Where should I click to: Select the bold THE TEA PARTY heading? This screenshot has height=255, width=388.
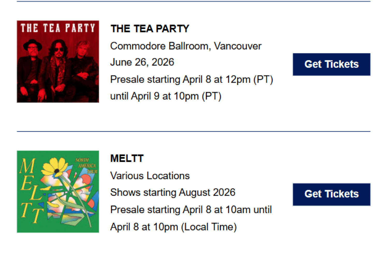[150, 29]
